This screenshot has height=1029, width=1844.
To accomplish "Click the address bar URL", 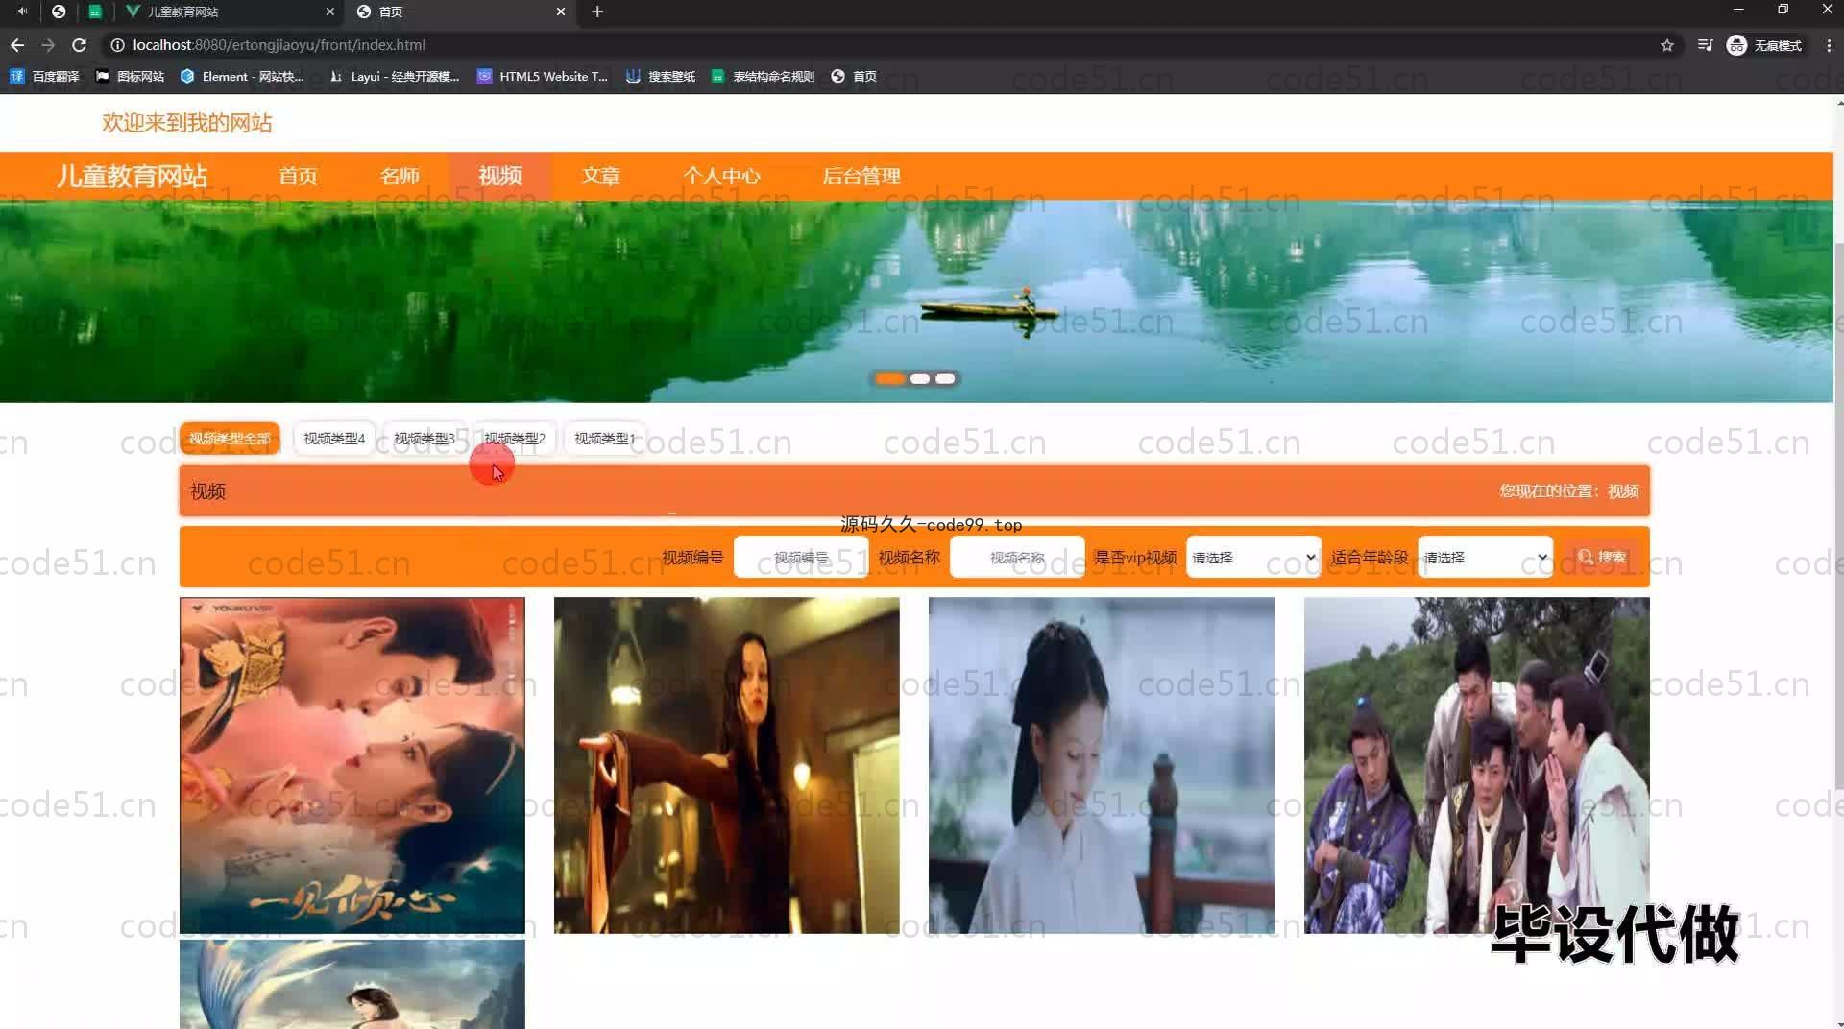I will [279, 45].
